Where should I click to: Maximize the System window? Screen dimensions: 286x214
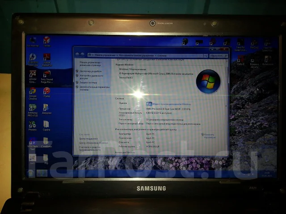point(217,49)
